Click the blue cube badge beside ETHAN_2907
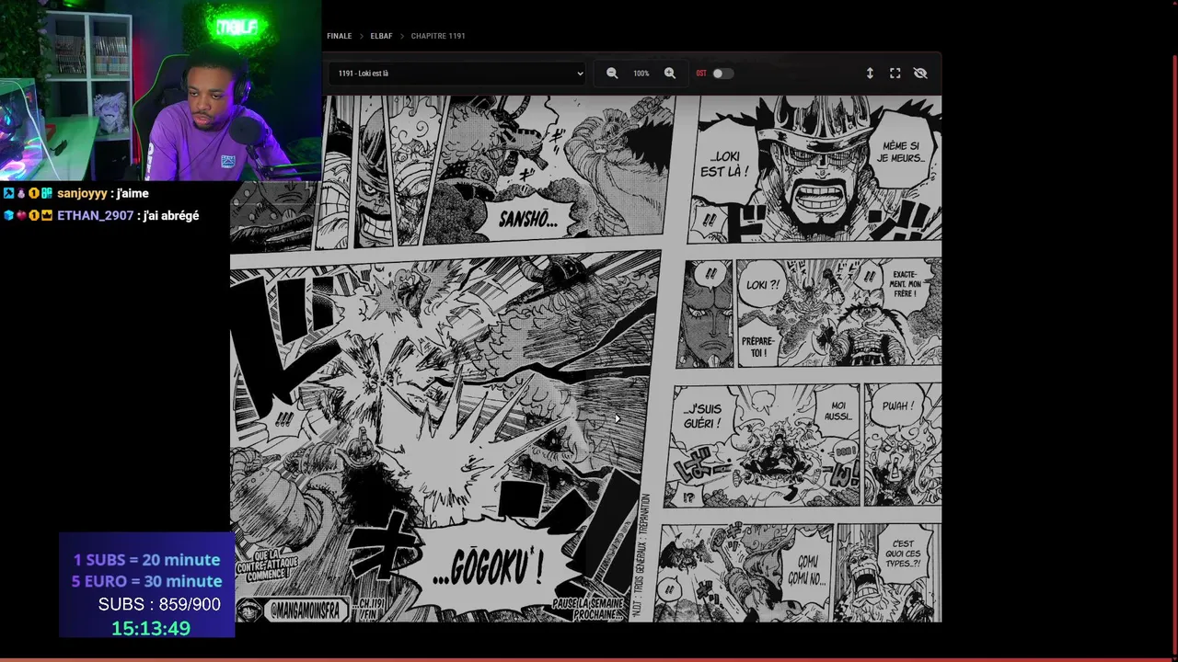Image resolution: width=1178 pixels, height=662 pixels. pyautogui.click(x=8, y=215)
